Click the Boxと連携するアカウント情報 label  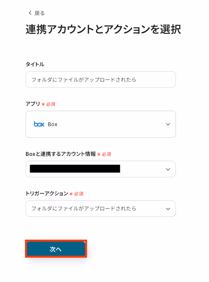61,154
